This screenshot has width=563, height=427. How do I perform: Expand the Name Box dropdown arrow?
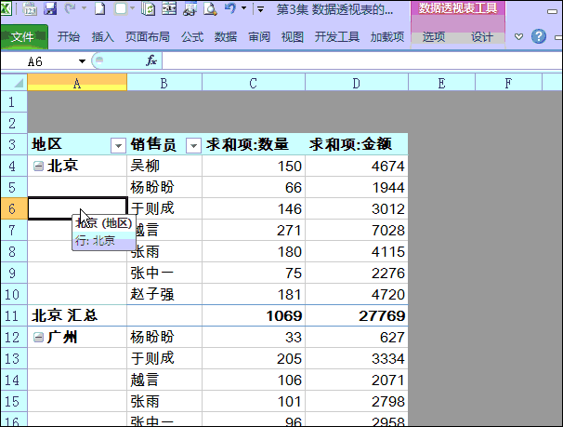[x=83, y=60]
